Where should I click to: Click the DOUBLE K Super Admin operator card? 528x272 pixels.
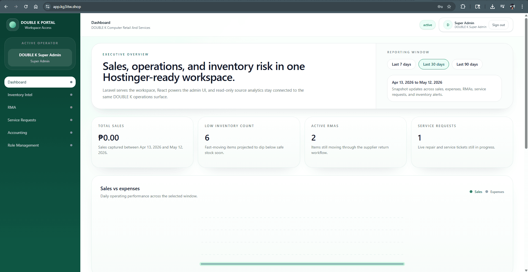(40, 58)
